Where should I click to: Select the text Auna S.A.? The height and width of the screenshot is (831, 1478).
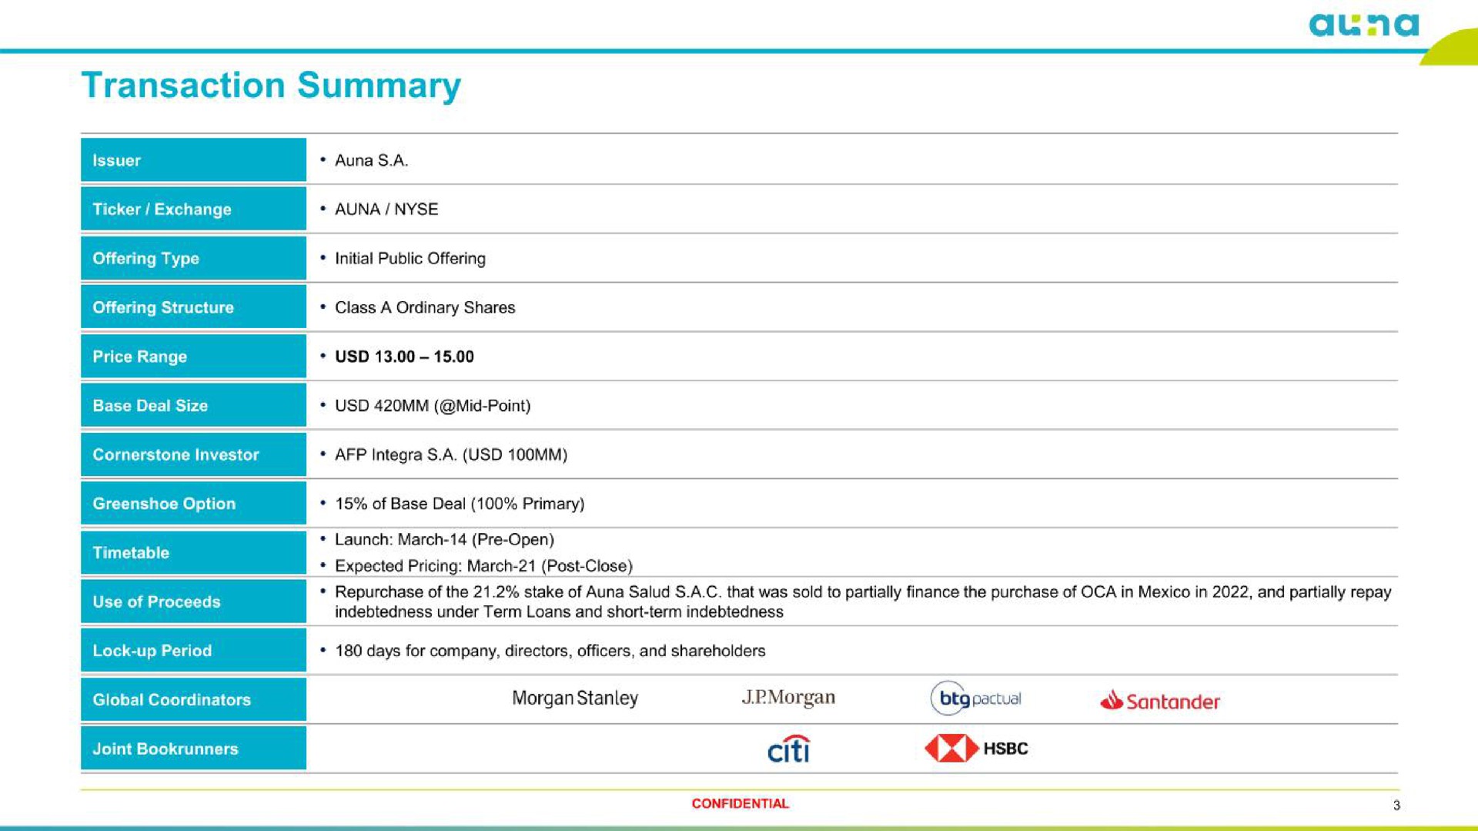click(371, 160)
